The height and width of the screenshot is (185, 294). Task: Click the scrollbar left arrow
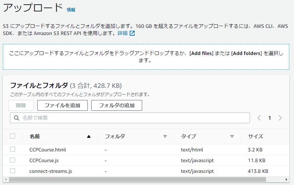(6, 180)
